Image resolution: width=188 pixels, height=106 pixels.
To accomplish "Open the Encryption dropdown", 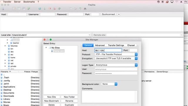I will coord(116,58).
